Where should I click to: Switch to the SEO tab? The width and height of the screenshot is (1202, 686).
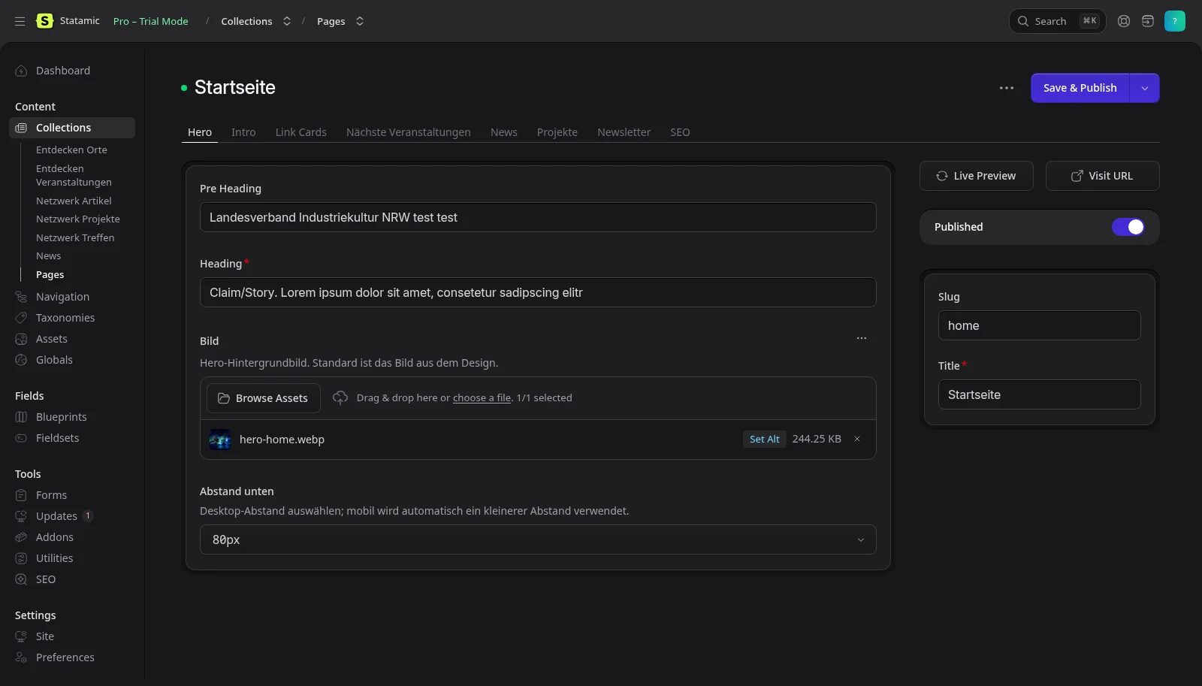(x=680, y=132)
